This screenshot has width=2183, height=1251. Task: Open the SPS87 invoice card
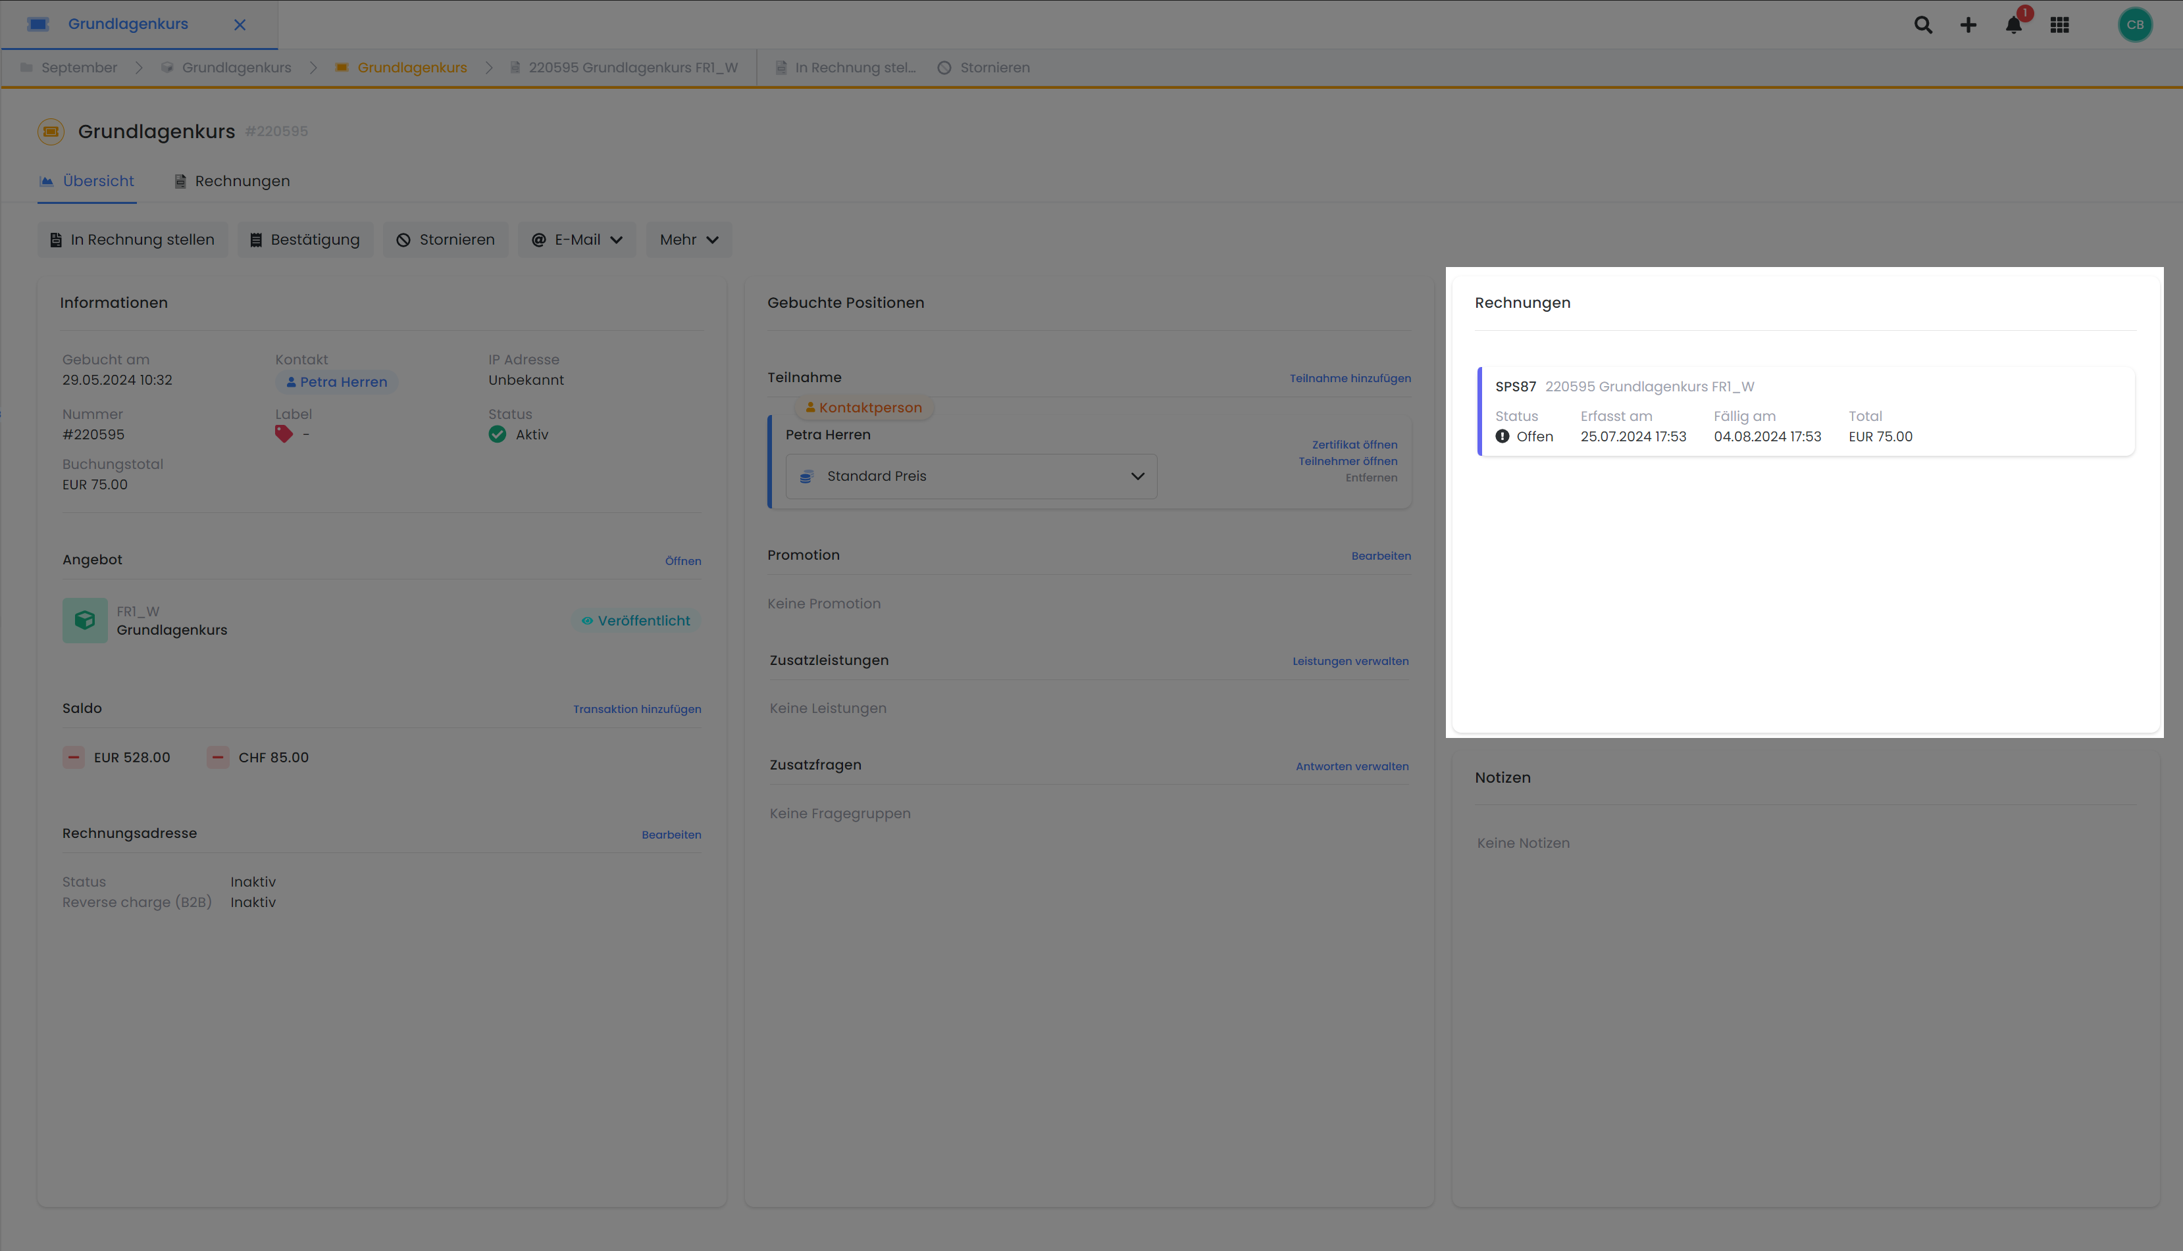click(x=1805, y=412)
